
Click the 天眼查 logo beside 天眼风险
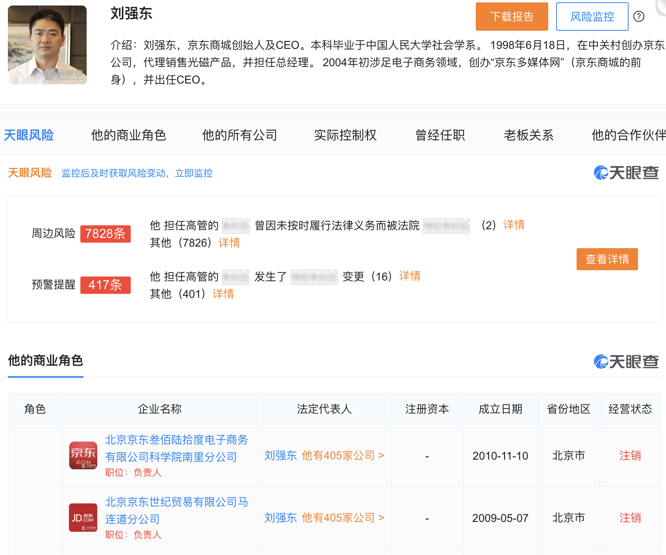pos(626,173)
